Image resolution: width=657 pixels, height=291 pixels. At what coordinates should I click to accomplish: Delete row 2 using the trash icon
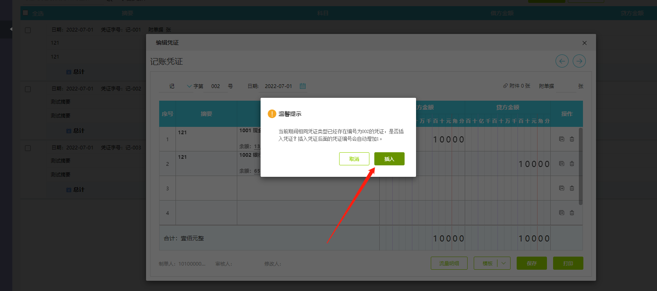(x=572, y=164)
